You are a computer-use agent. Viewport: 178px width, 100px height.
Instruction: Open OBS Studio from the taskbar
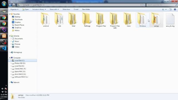click(4, 42)
